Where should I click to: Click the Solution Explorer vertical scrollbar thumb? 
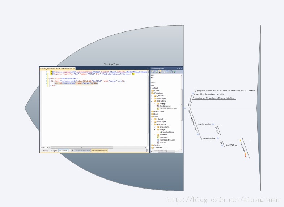tap(182, 105)
